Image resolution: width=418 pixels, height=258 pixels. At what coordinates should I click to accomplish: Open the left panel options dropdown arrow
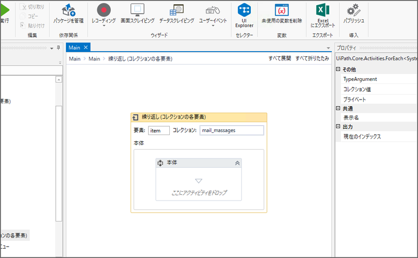click(52, 48)
